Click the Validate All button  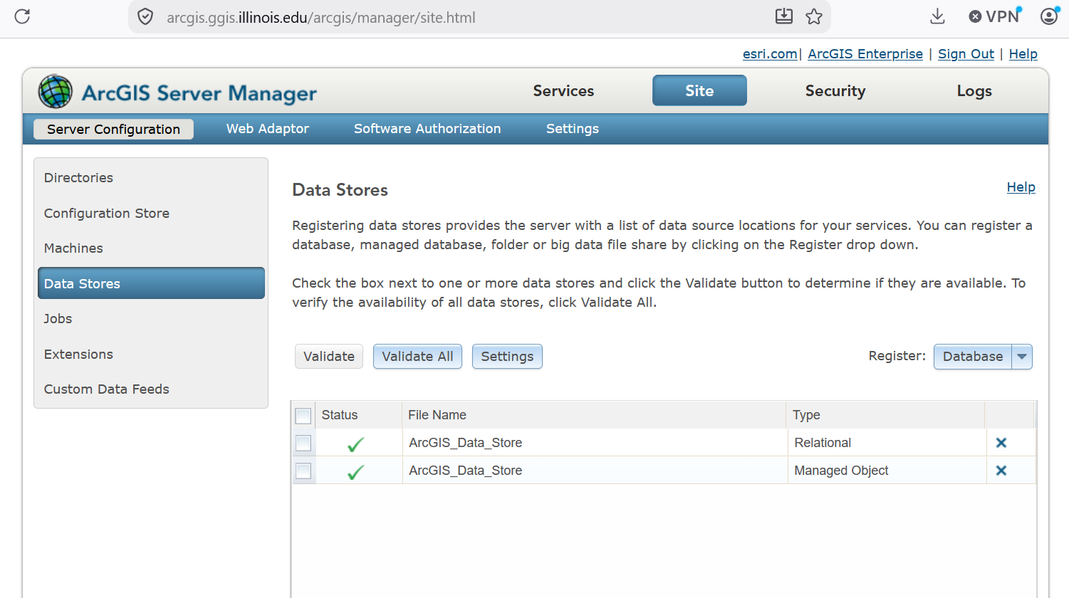418,357
